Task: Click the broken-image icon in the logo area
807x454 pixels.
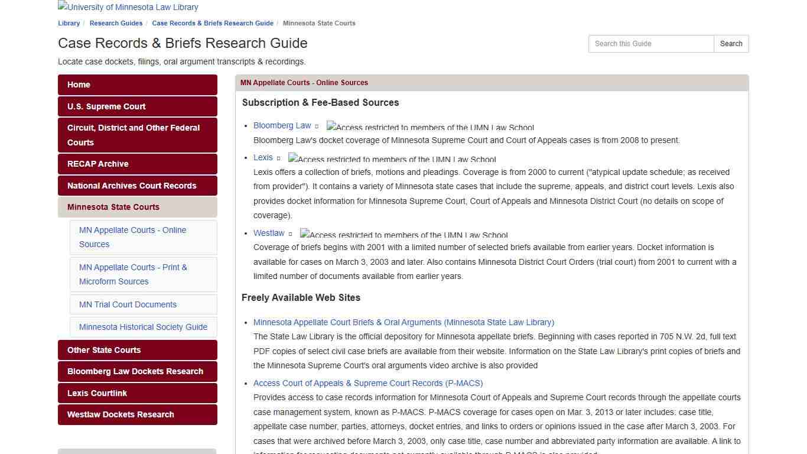Action: click(x=61, y=7)
